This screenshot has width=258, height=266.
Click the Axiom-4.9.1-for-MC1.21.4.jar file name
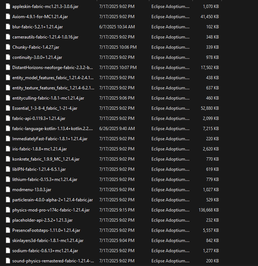point(40,17)
